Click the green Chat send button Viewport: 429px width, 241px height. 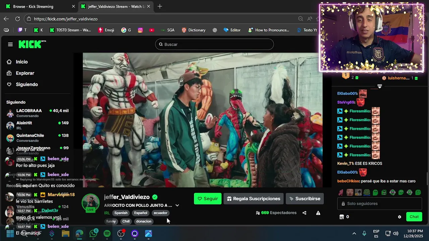pyautogui.click(x=414, y=217)
